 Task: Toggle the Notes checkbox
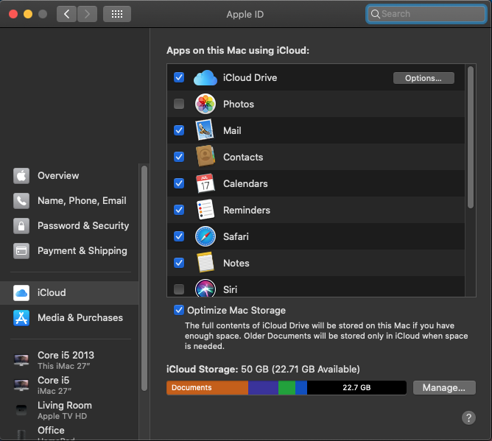[x=179, y=263]
